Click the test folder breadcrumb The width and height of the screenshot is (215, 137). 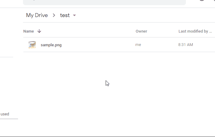coord(65,15)
